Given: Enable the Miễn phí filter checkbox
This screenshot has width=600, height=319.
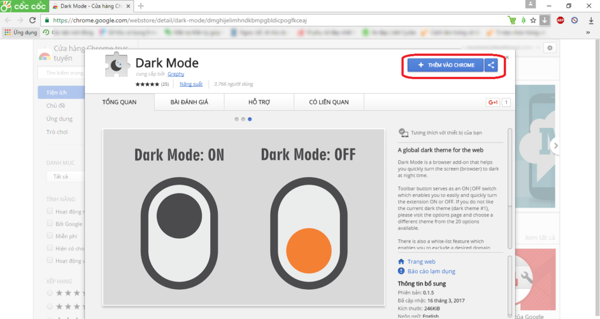Looking at the screenshot, I should tap(50, 236).
